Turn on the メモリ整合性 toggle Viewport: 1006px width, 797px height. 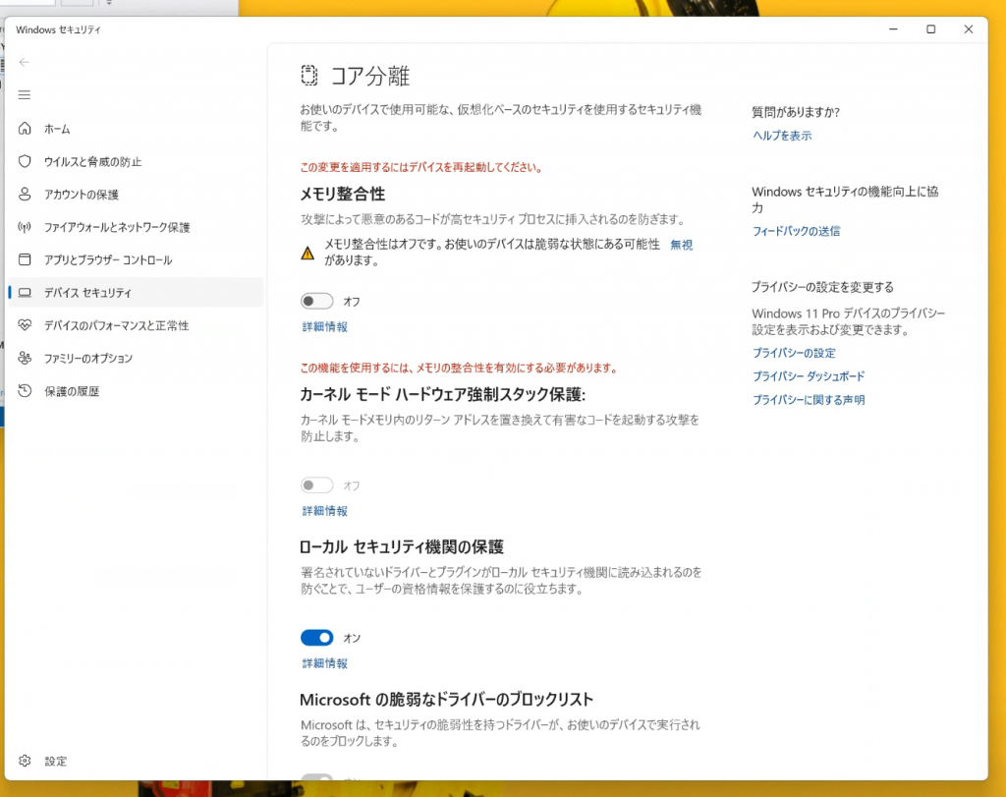[x=316, y=301]
